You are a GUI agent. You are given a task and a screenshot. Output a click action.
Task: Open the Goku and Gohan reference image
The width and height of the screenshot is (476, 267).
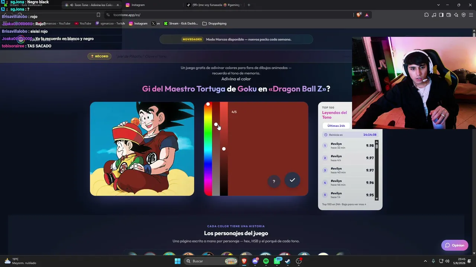(142, 149)
